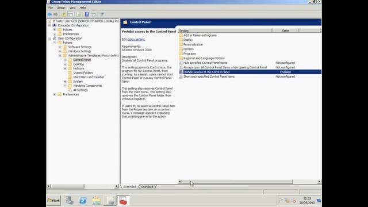
Task: Open the Action menu
Action: click(x=62, y=7)
